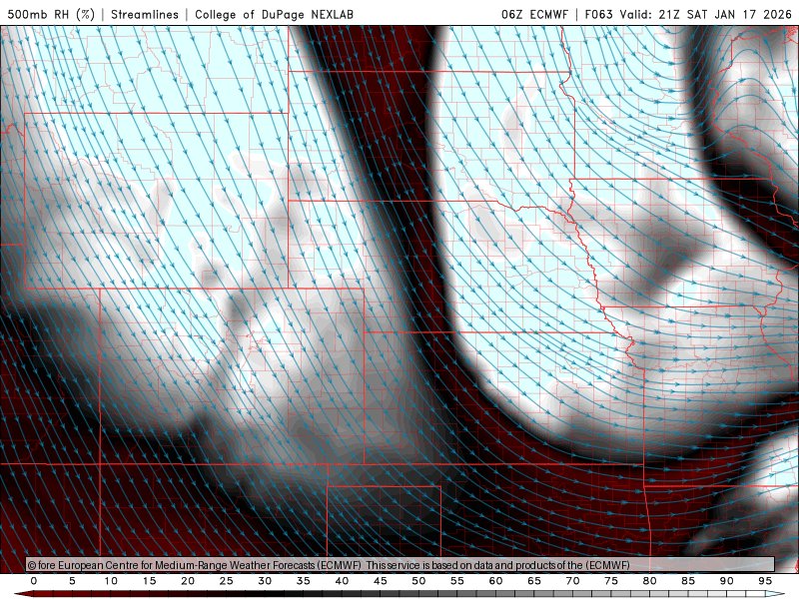Click the "70" colorbar scale label
The height and width of the screenshot is (599, 799).
click(572, 581)
